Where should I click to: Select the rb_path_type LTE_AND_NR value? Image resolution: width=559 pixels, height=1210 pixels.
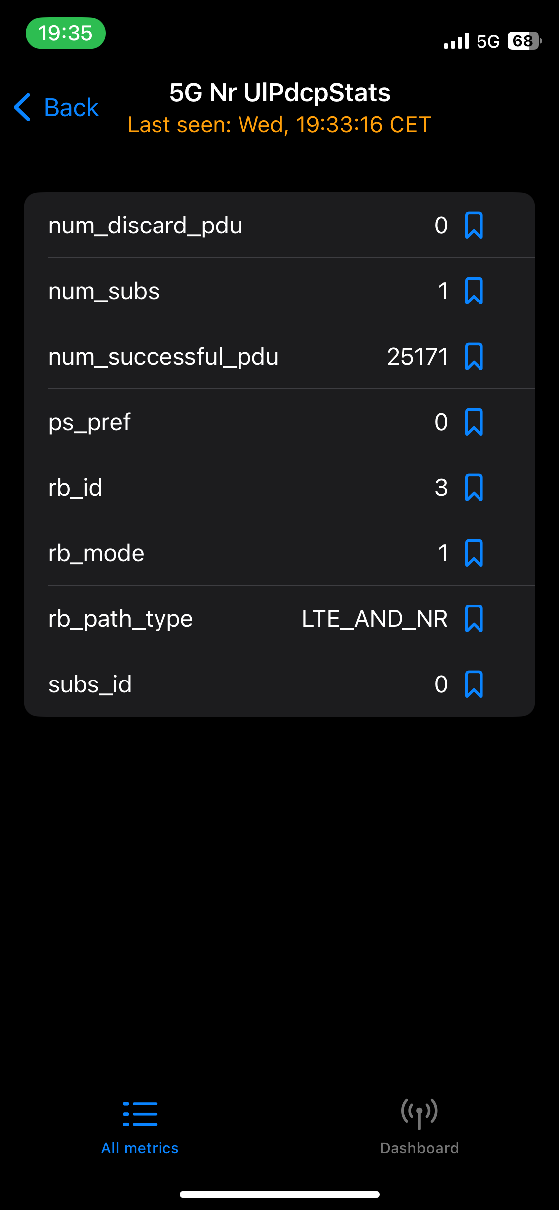click(375, 619)
